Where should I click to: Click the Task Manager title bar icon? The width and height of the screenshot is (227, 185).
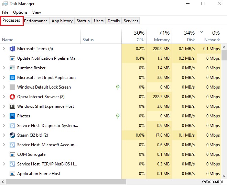pos(5,4)
